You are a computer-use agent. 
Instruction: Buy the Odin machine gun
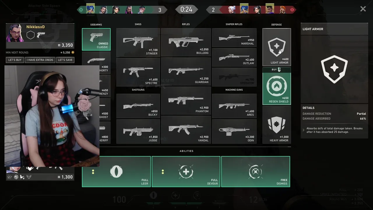pos(234,131)
